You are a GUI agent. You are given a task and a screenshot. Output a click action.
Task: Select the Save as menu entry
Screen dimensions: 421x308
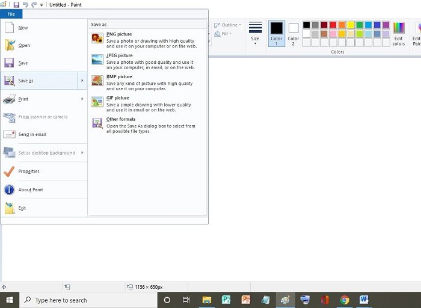point(39,81)
